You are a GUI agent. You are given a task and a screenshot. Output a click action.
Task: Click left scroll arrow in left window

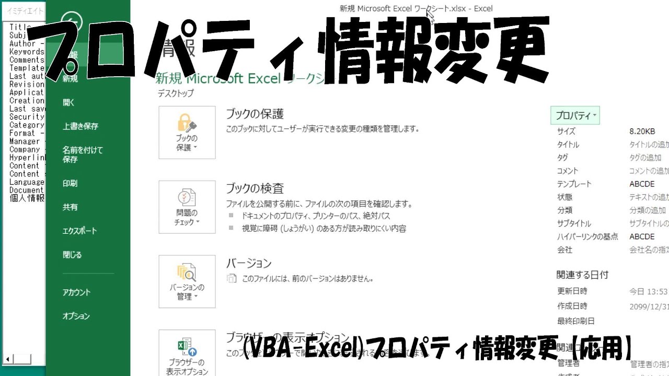7,359
